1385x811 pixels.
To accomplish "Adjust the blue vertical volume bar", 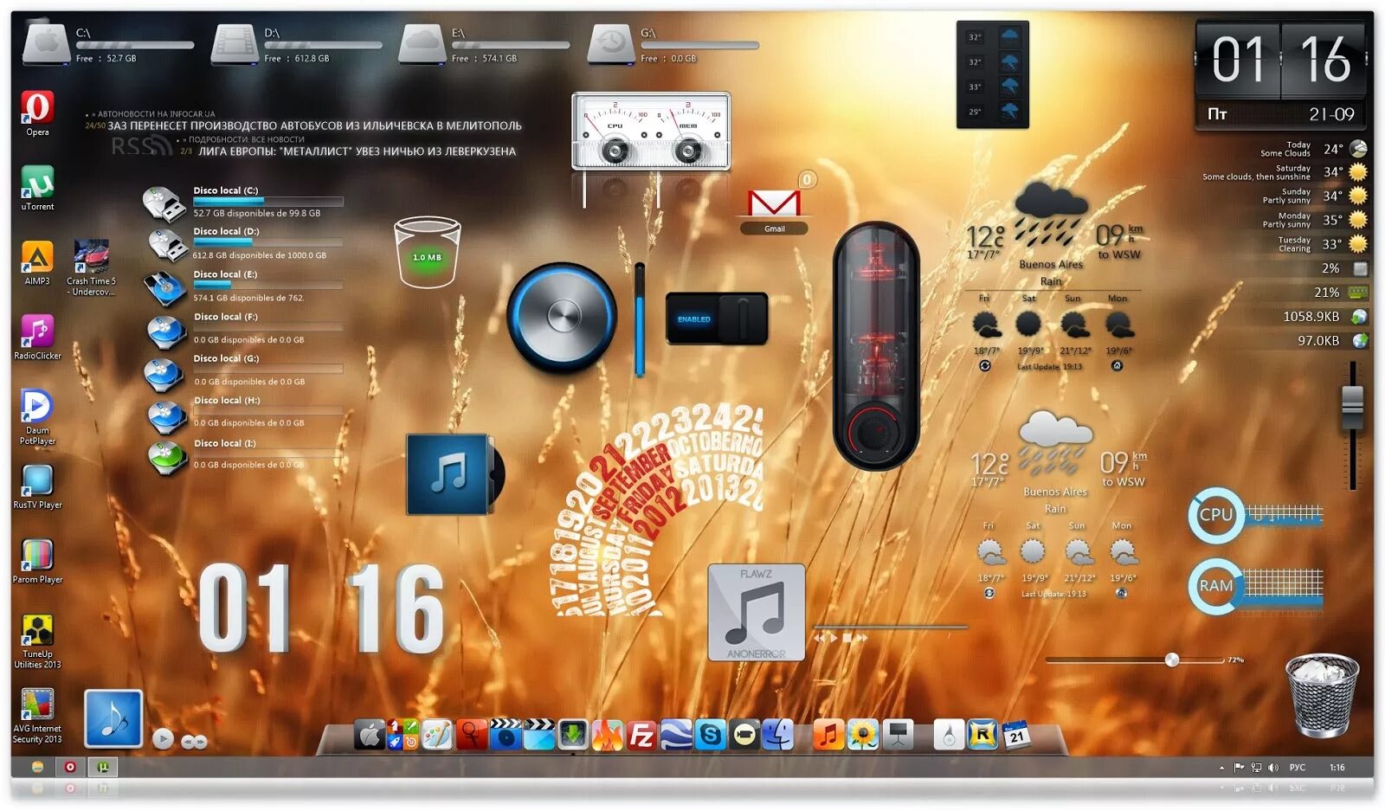I will pyautogui.click(x=640, y=319).
